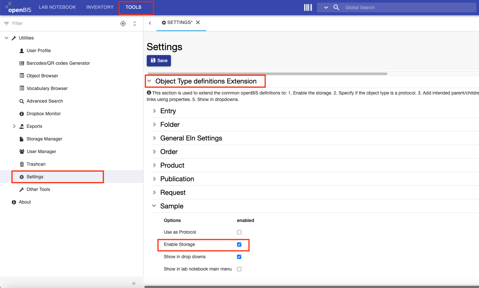
Task: Click the Storage Manager file icon
Action: [21, 139]
